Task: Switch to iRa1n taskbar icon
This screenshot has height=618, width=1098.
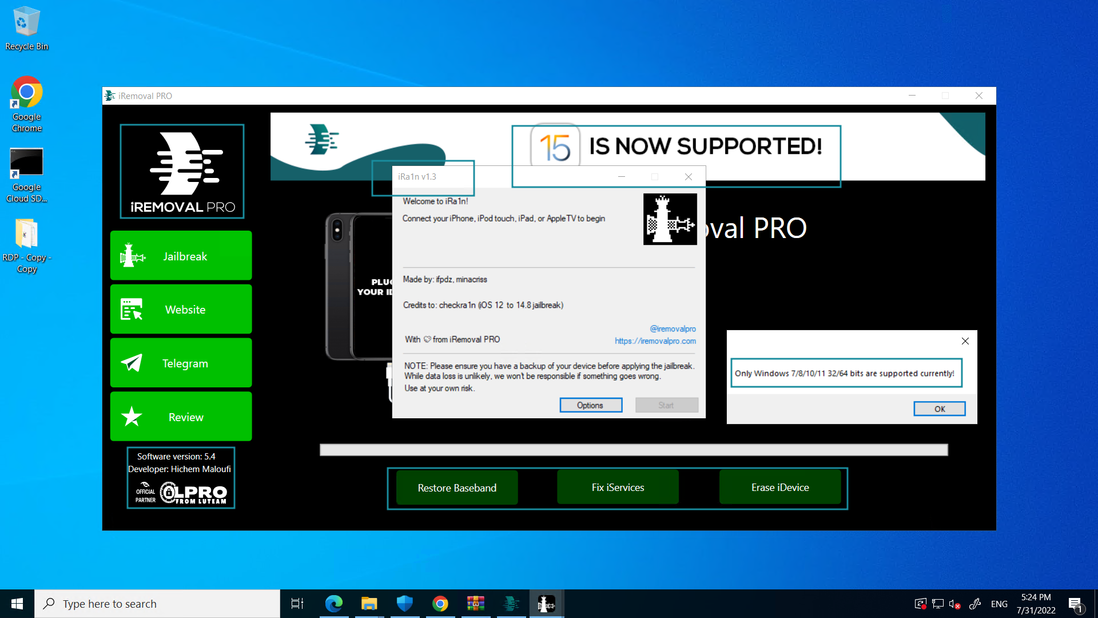Action: pos(547,604)
